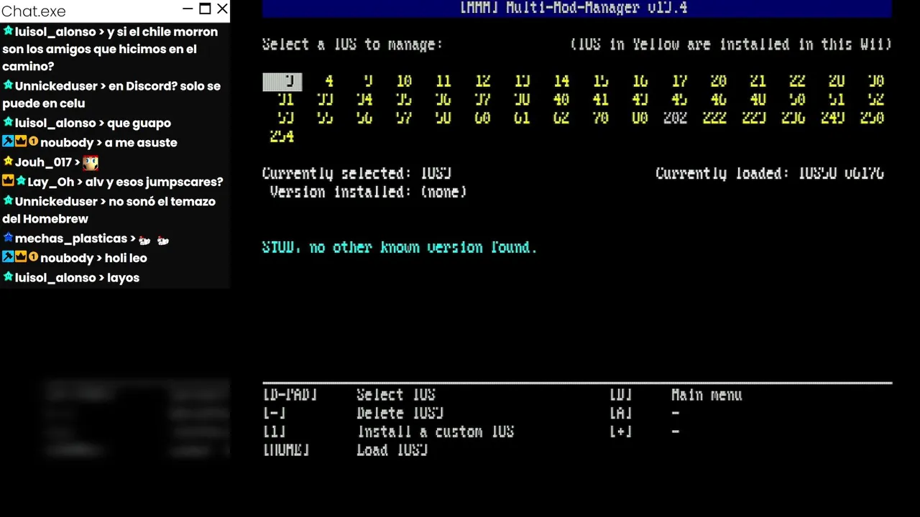Image resolution: width=920 pixels, height=517 pixels.
Task: Select IOS 11 in the list
Action: [x=443, y=81]
